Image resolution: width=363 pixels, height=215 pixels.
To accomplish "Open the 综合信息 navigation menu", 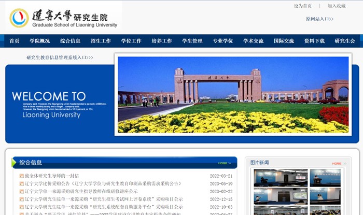I will click(71, 41).
